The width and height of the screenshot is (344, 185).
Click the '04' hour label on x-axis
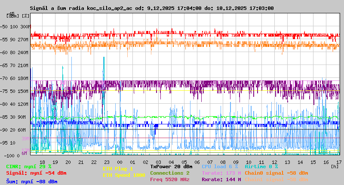171,162
